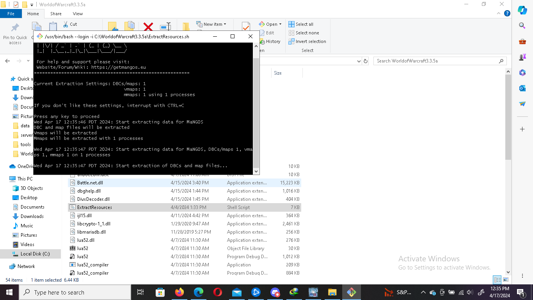Select the Battle.net.dll file

tap(90, 183)
